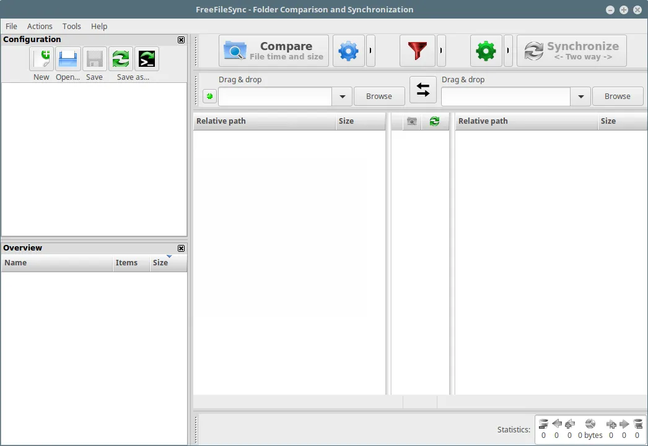Click the Save configuration icon
Viewport: 648px width, 446px height.
coord(94,59)
